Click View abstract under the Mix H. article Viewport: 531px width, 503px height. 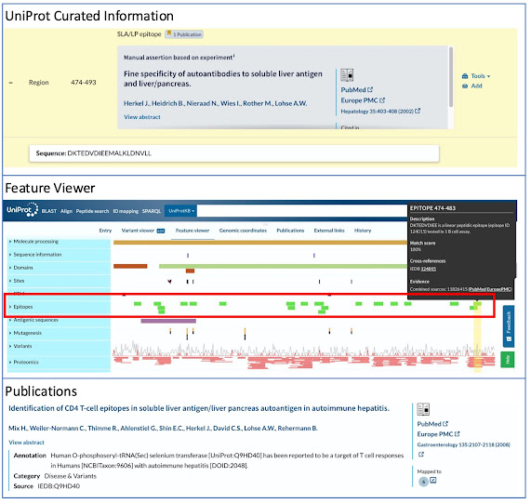pos(26,443)
